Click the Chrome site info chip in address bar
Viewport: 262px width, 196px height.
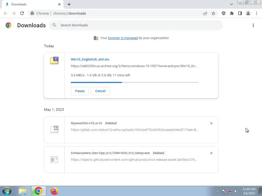(40, 13)
